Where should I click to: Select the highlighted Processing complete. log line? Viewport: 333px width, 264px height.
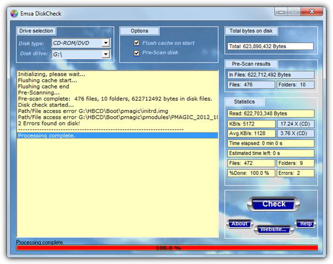[118, 135]
